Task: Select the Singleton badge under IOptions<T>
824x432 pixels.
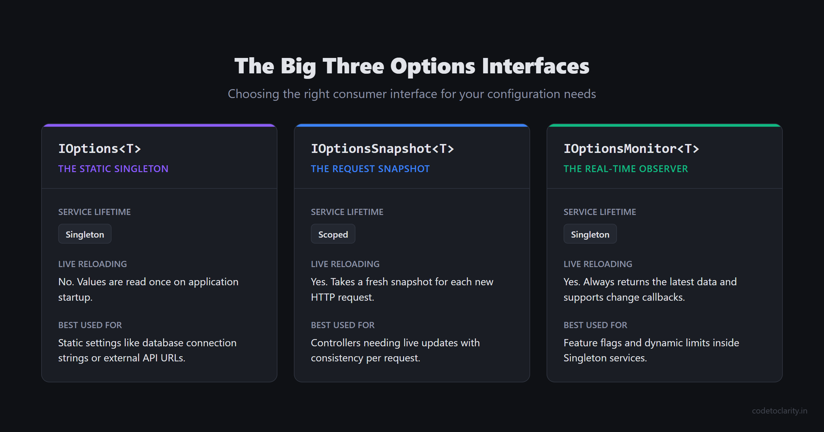Action: [85, 234]
